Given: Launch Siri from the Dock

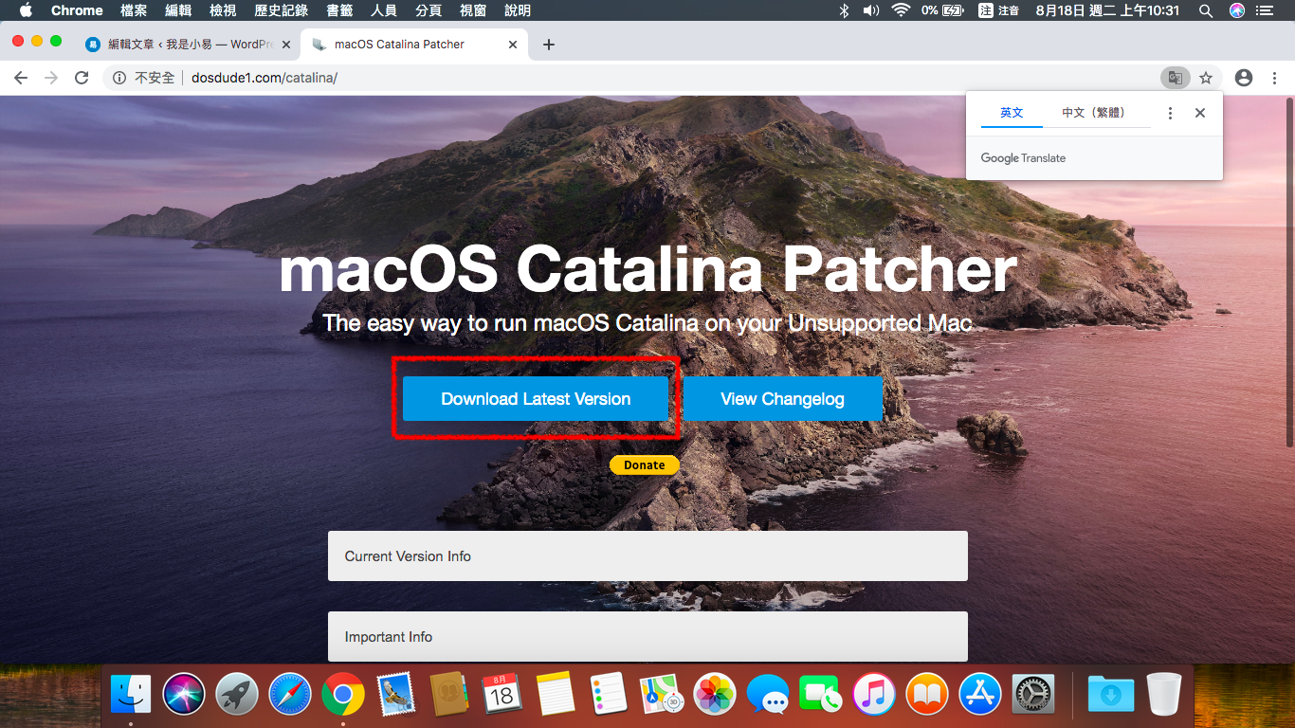Looking at the screenshot, I should (x=184, y=694).
